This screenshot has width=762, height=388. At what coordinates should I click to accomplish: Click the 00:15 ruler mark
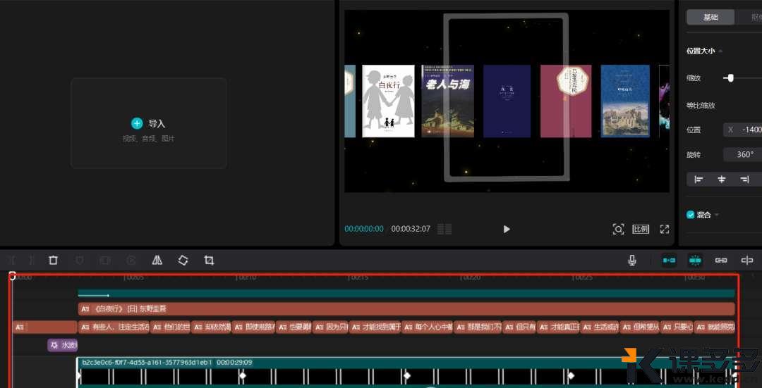pos(358,277)
